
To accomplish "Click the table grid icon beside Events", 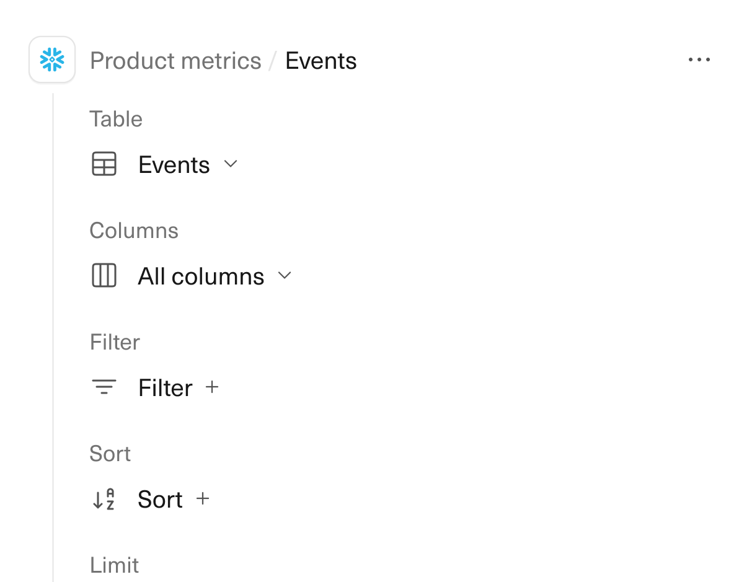I will (104, 165).
